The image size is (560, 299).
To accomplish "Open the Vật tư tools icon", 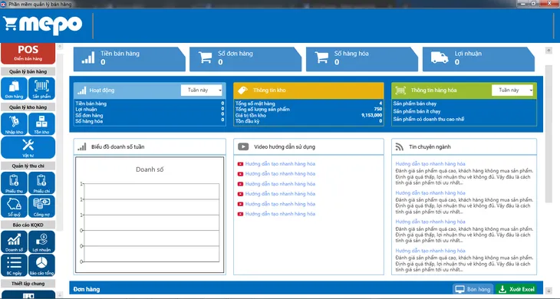I will (x=28, y=147).
